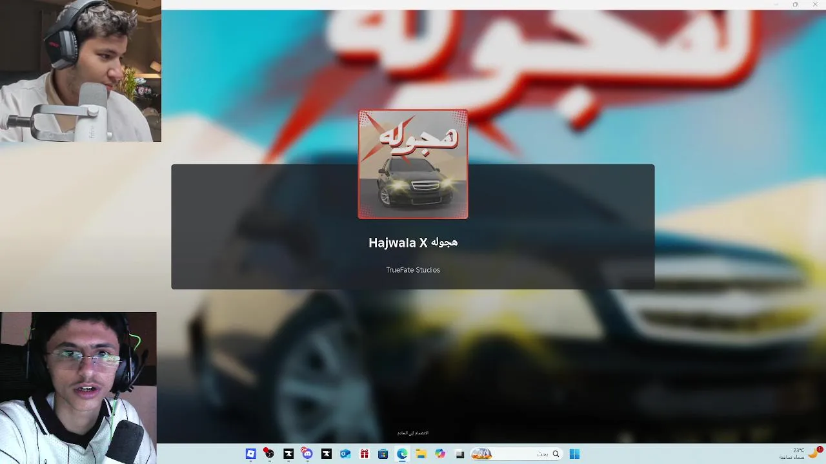Open the Microsoft Store taskbar icon

coord(383,454)
